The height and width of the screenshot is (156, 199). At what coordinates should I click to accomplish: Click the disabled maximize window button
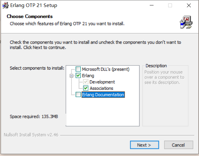point(170,5)
